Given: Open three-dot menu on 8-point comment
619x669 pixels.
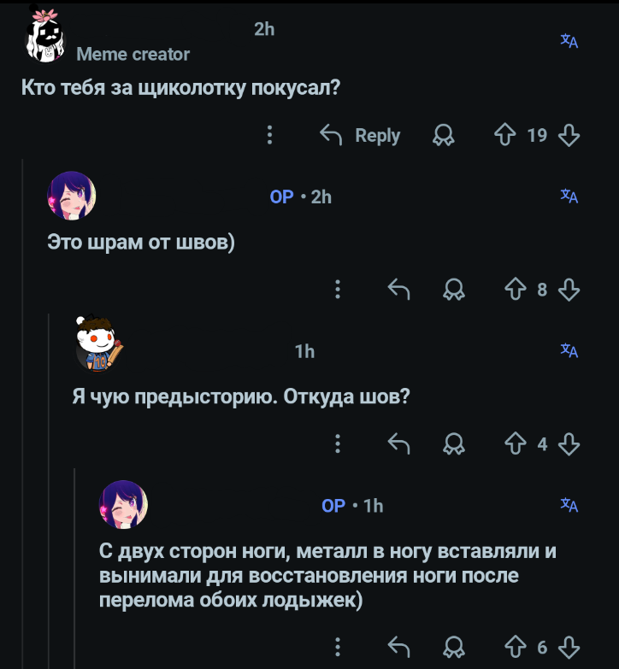Looking at the screenshot, I should coord(338,290).
